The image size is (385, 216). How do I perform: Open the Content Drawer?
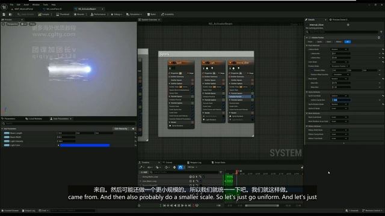click(10, 211)
